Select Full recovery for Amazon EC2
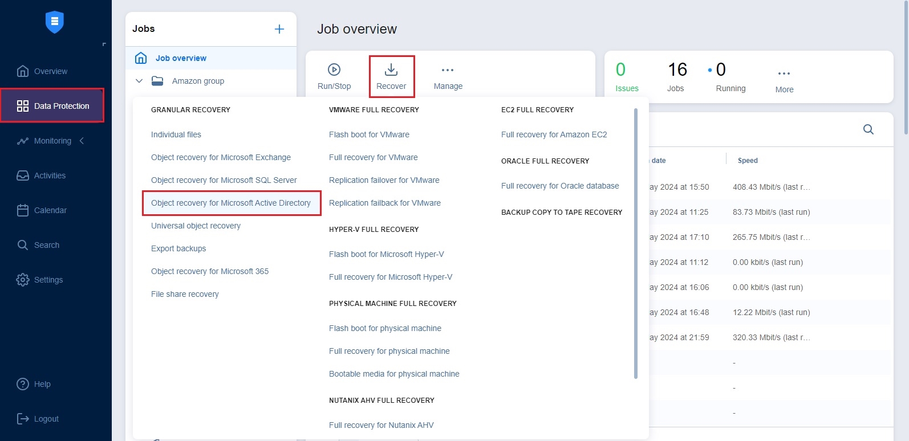The width and height of the screenshot is (909, 441). pyautogui.click(x=554, y=134)
